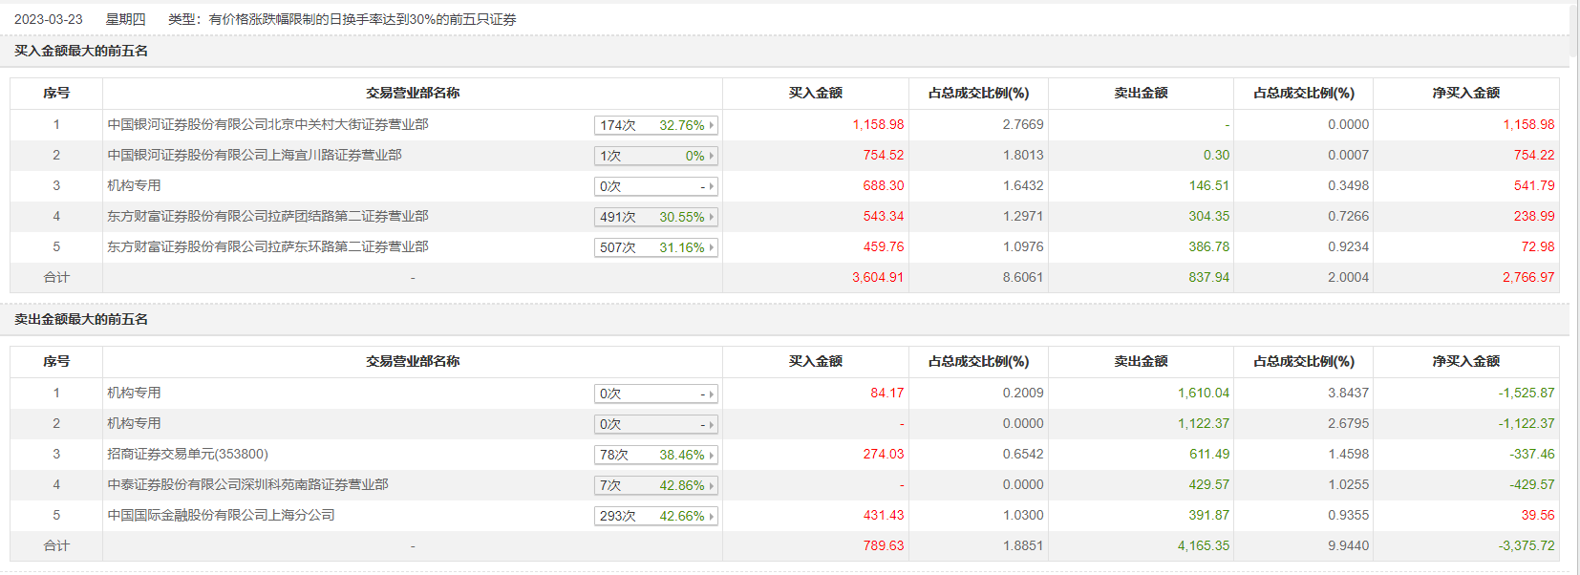Click 东方财富证券拉萨东环路第二证券营业部 link
This screenshot has width=1580, height=575.
[x=267, y=246]
